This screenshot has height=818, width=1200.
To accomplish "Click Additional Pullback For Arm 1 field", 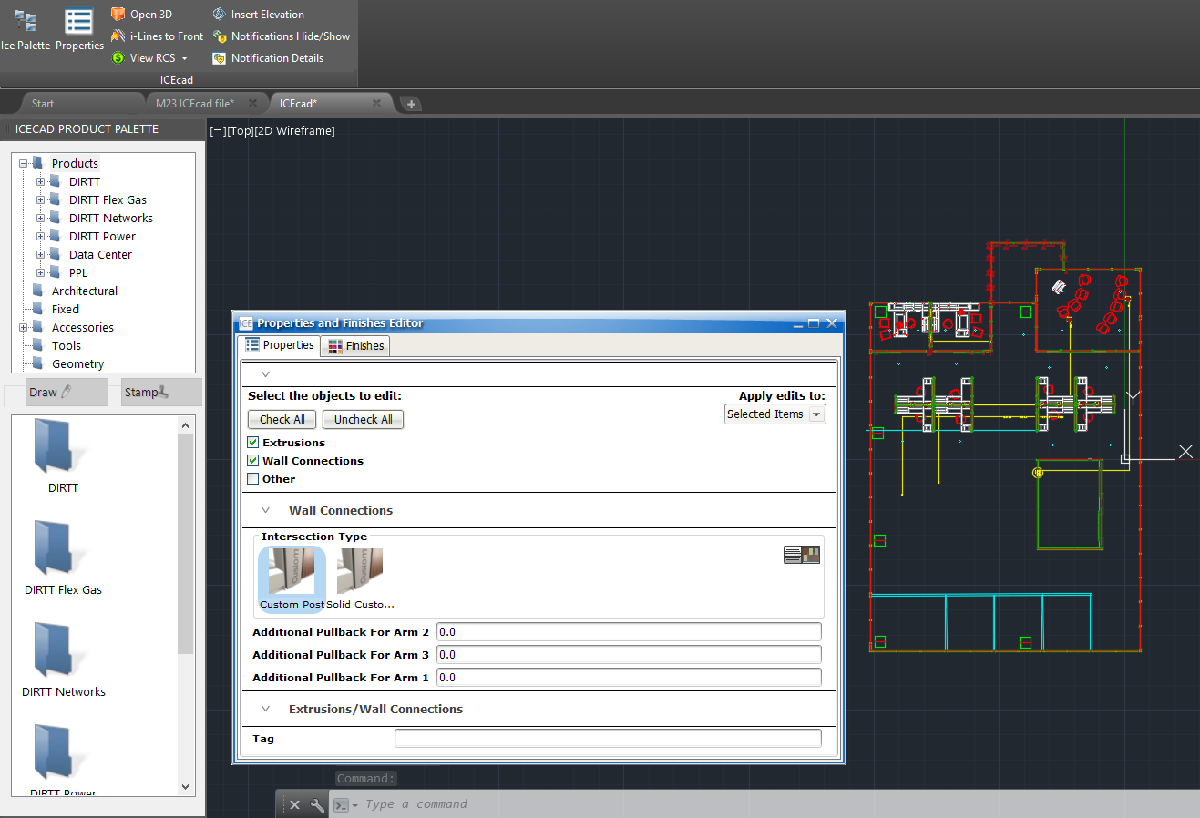I will tap(629, 678).
